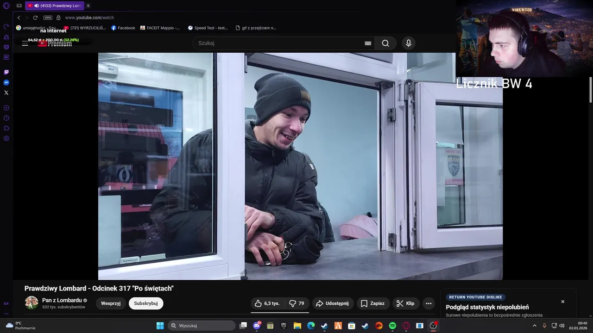Reload the current page

click(x=35, y=18)
